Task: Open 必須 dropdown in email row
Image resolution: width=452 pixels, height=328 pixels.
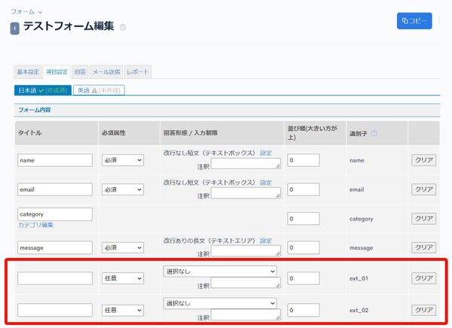Action: click(x=123, y=190)
